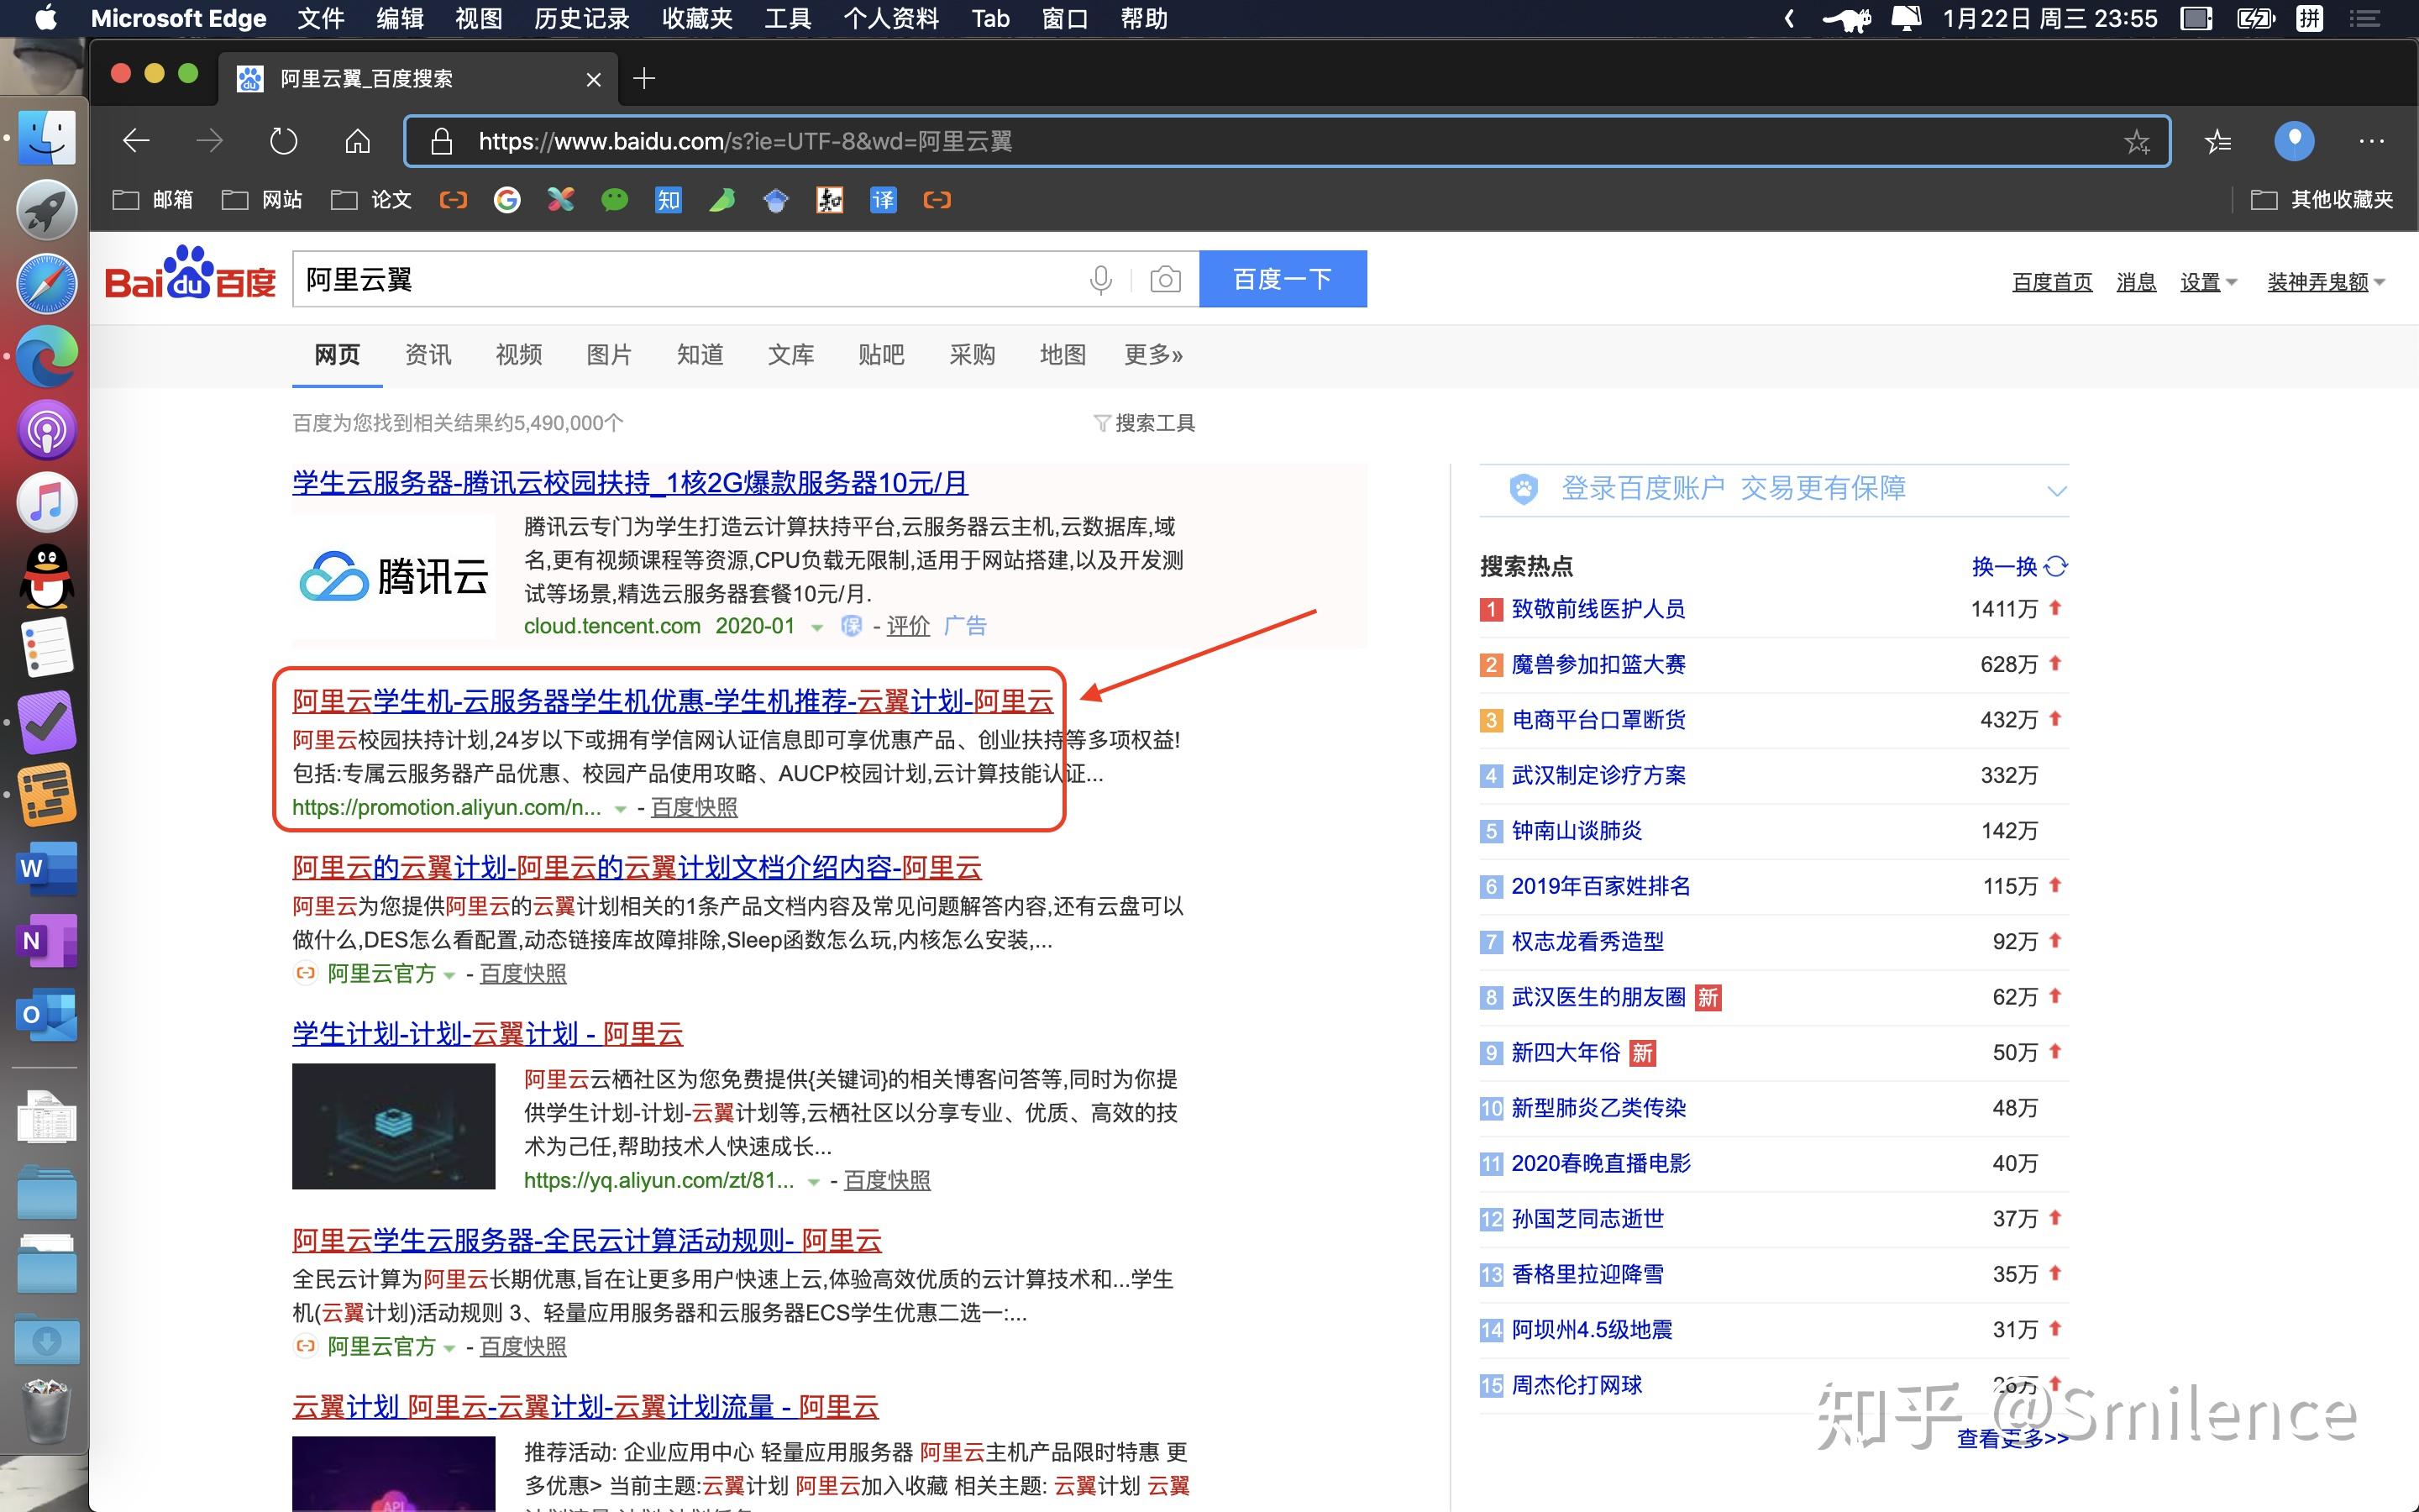The height and width of the screenshot is (1512, 2419).
Task: Open 搜索工具 filter
Action: (x=1145, y=423)
